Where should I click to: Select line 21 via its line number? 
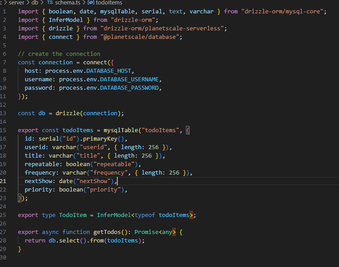pyautogui.click(x=4, y=181)
